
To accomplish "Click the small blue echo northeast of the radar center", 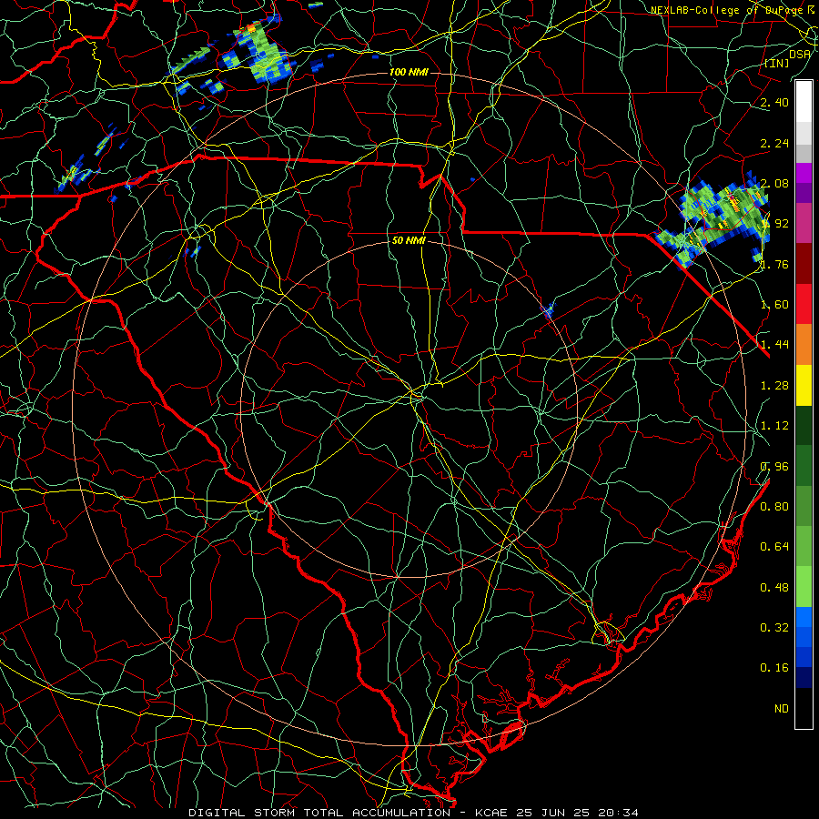I will click(x=548, y=311).
